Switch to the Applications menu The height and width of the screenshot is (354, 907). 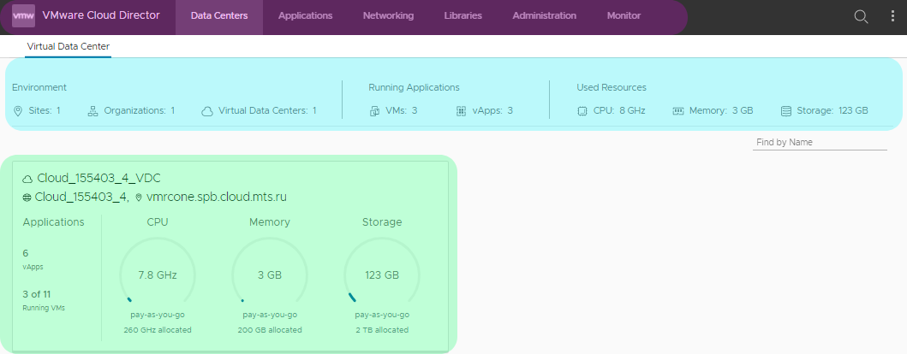(306, 16)
